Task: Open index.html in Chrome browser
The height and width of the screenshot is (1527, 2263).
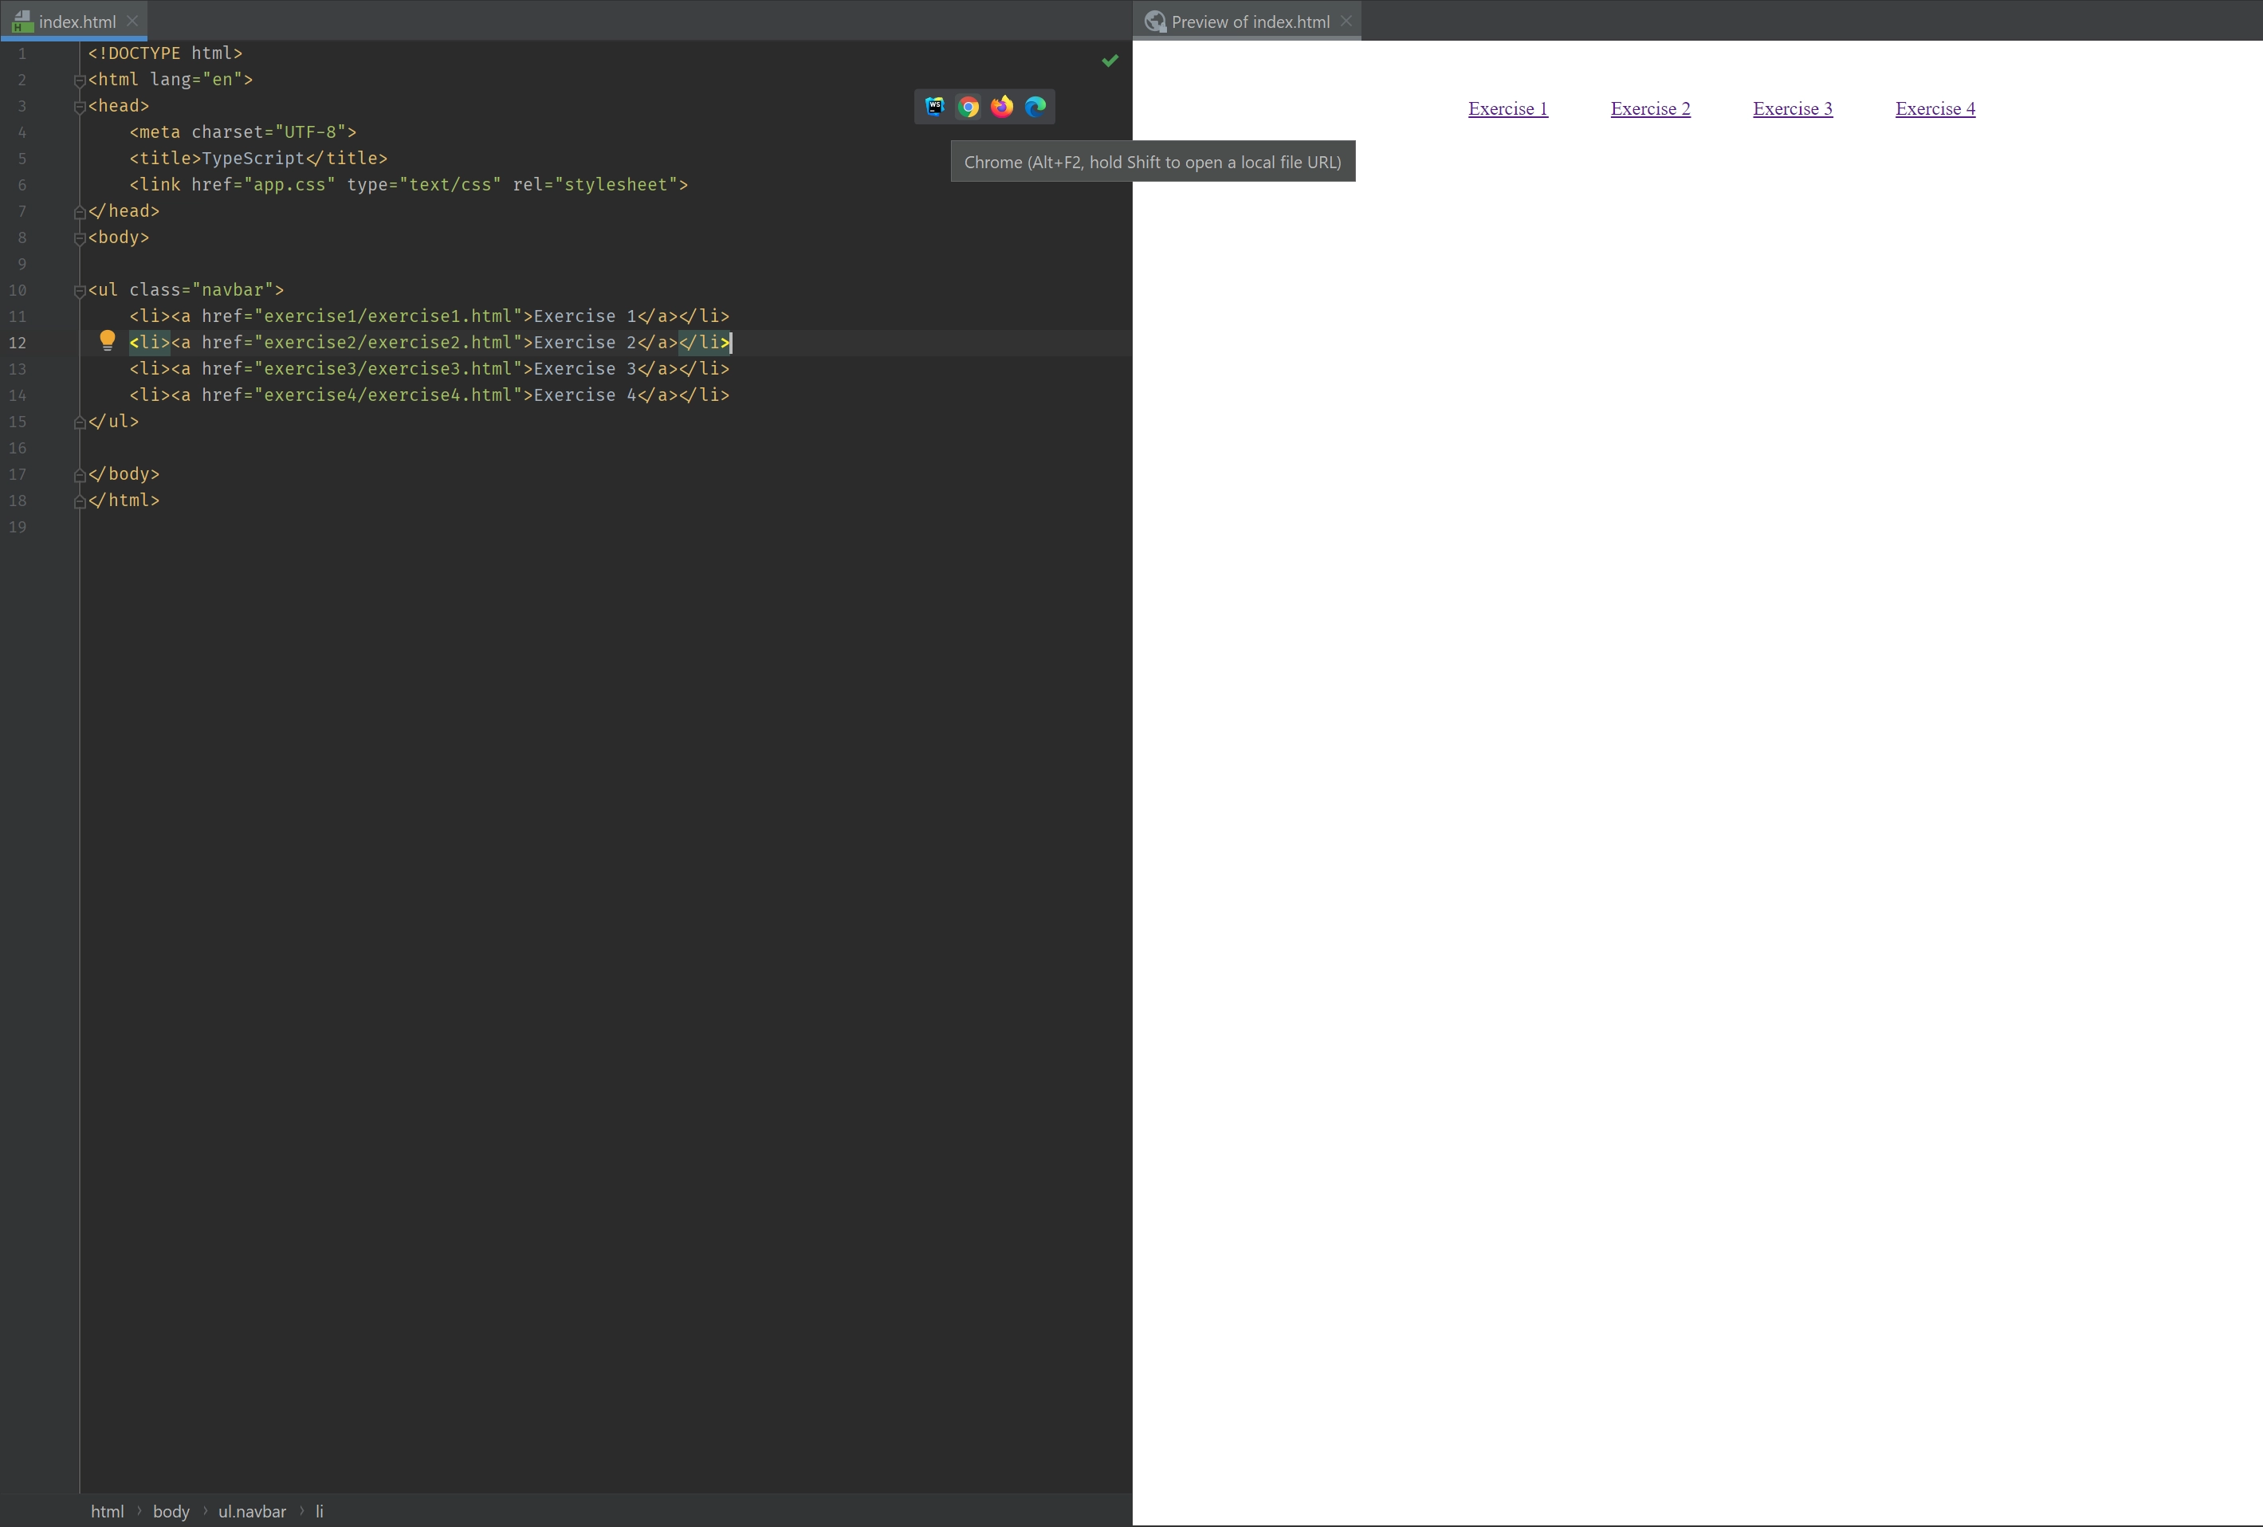Action: pyautogui.click(x=968, y=107)
